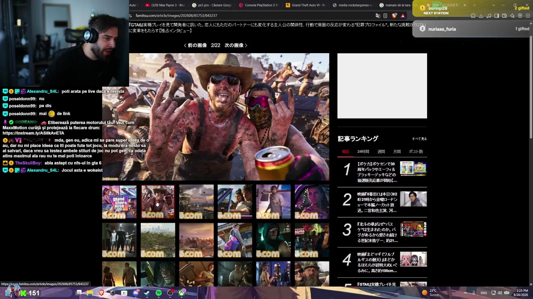The height and width of the screenshot is (299, 533).
Task: Open the ranking 1 Pokémon card thumbnail
Action: pos(413,169)
